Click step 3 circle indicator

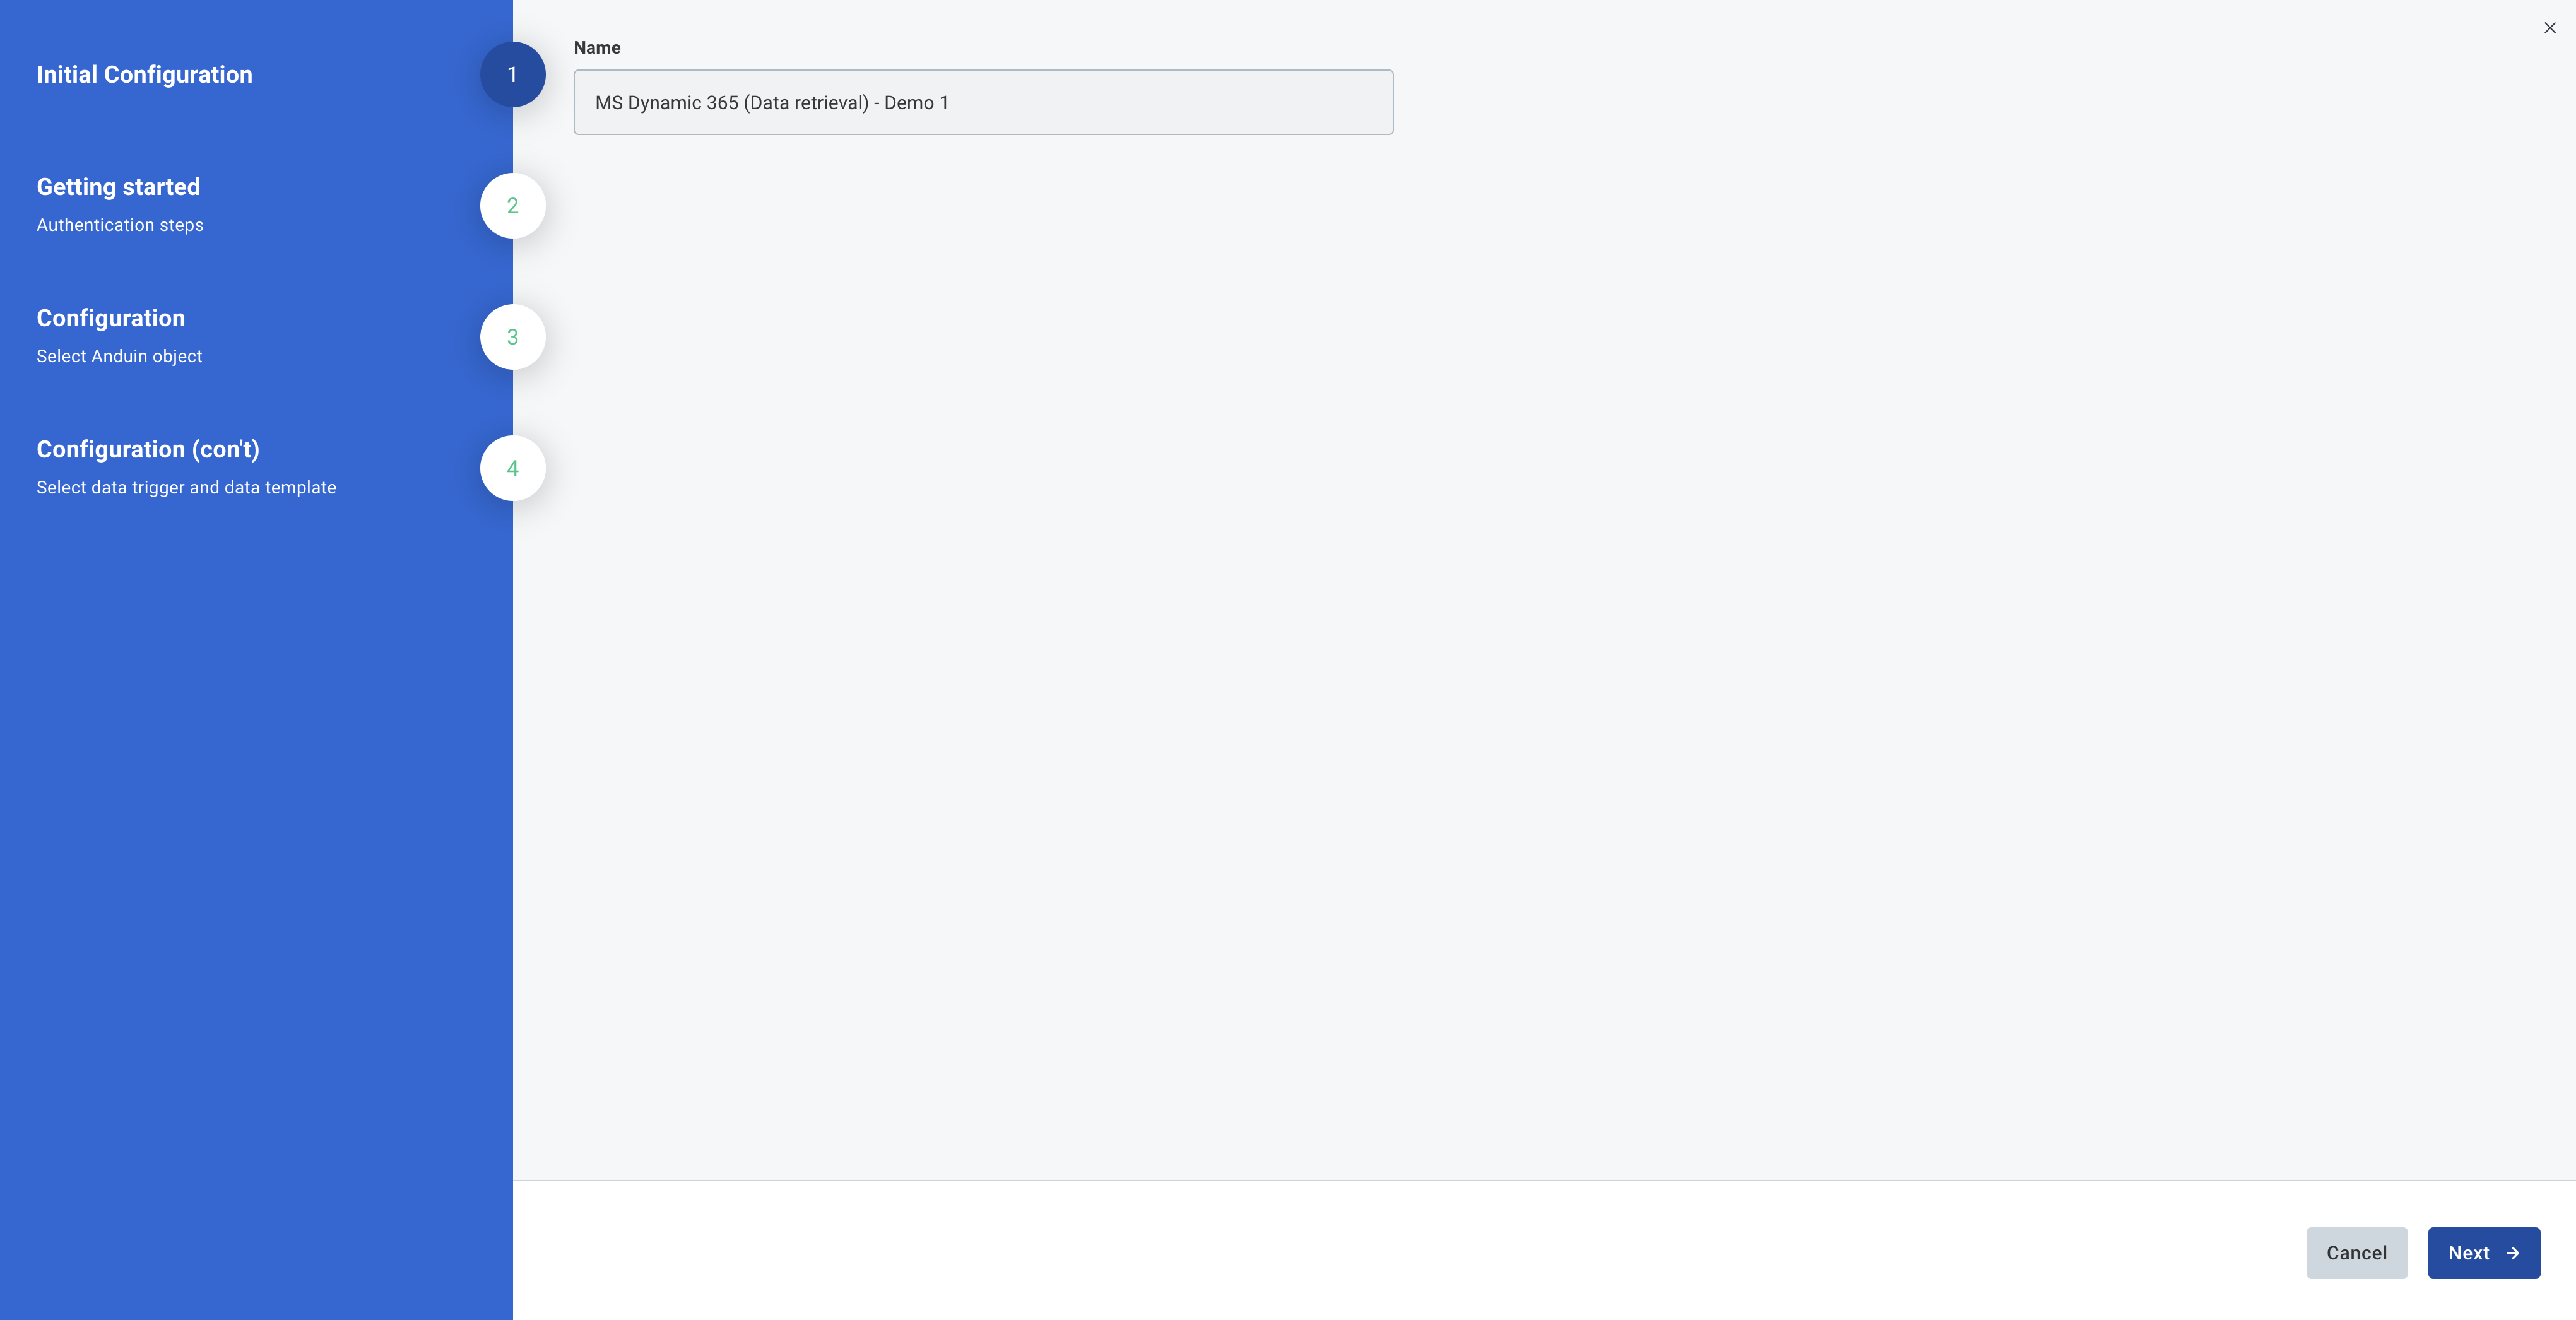[512, 337]
